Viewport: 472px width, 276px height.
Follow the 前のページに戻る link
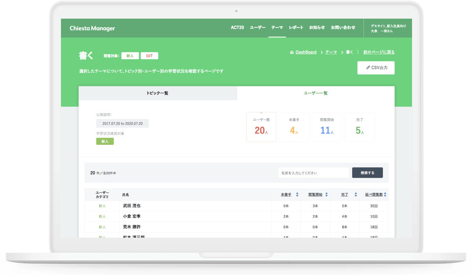point(379,52)
